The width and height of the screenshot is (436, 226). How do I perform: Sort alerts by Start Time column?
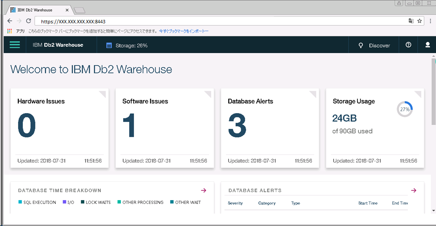368,203
